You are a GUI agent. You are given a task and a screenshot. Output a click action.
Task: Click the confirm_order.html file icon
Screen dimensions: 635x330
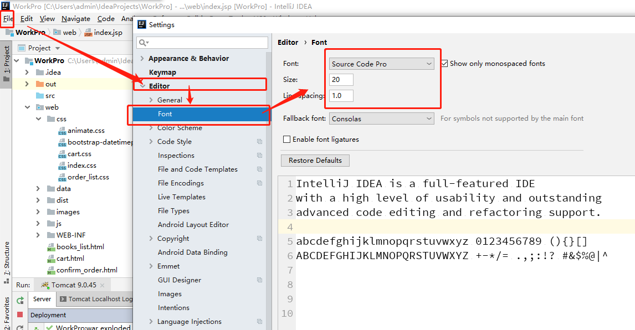[51, 270]
